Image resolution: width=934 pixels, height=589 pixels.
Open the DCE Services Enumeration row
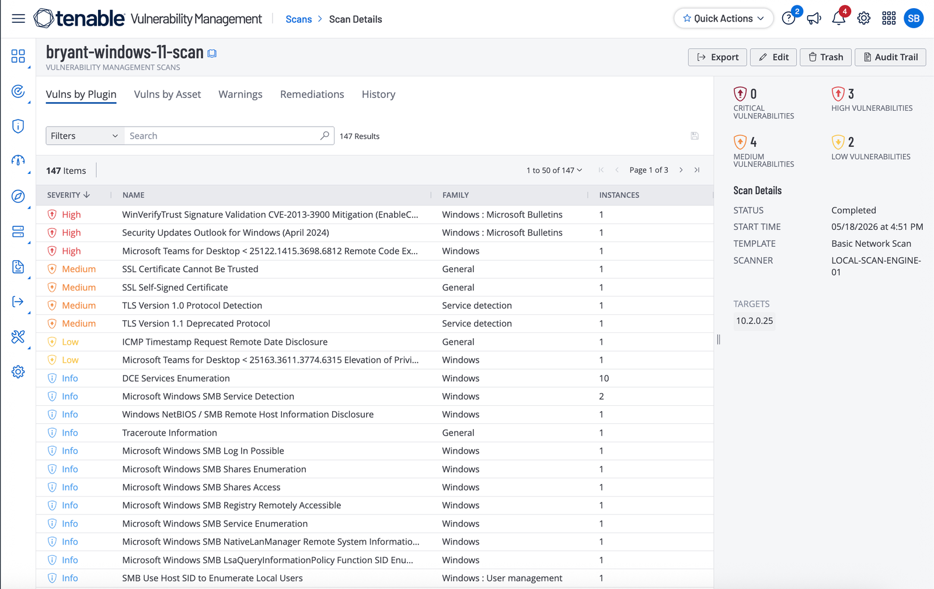tap(375, 378)
